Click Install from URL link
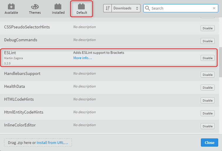222x151 pixels. 52,143
